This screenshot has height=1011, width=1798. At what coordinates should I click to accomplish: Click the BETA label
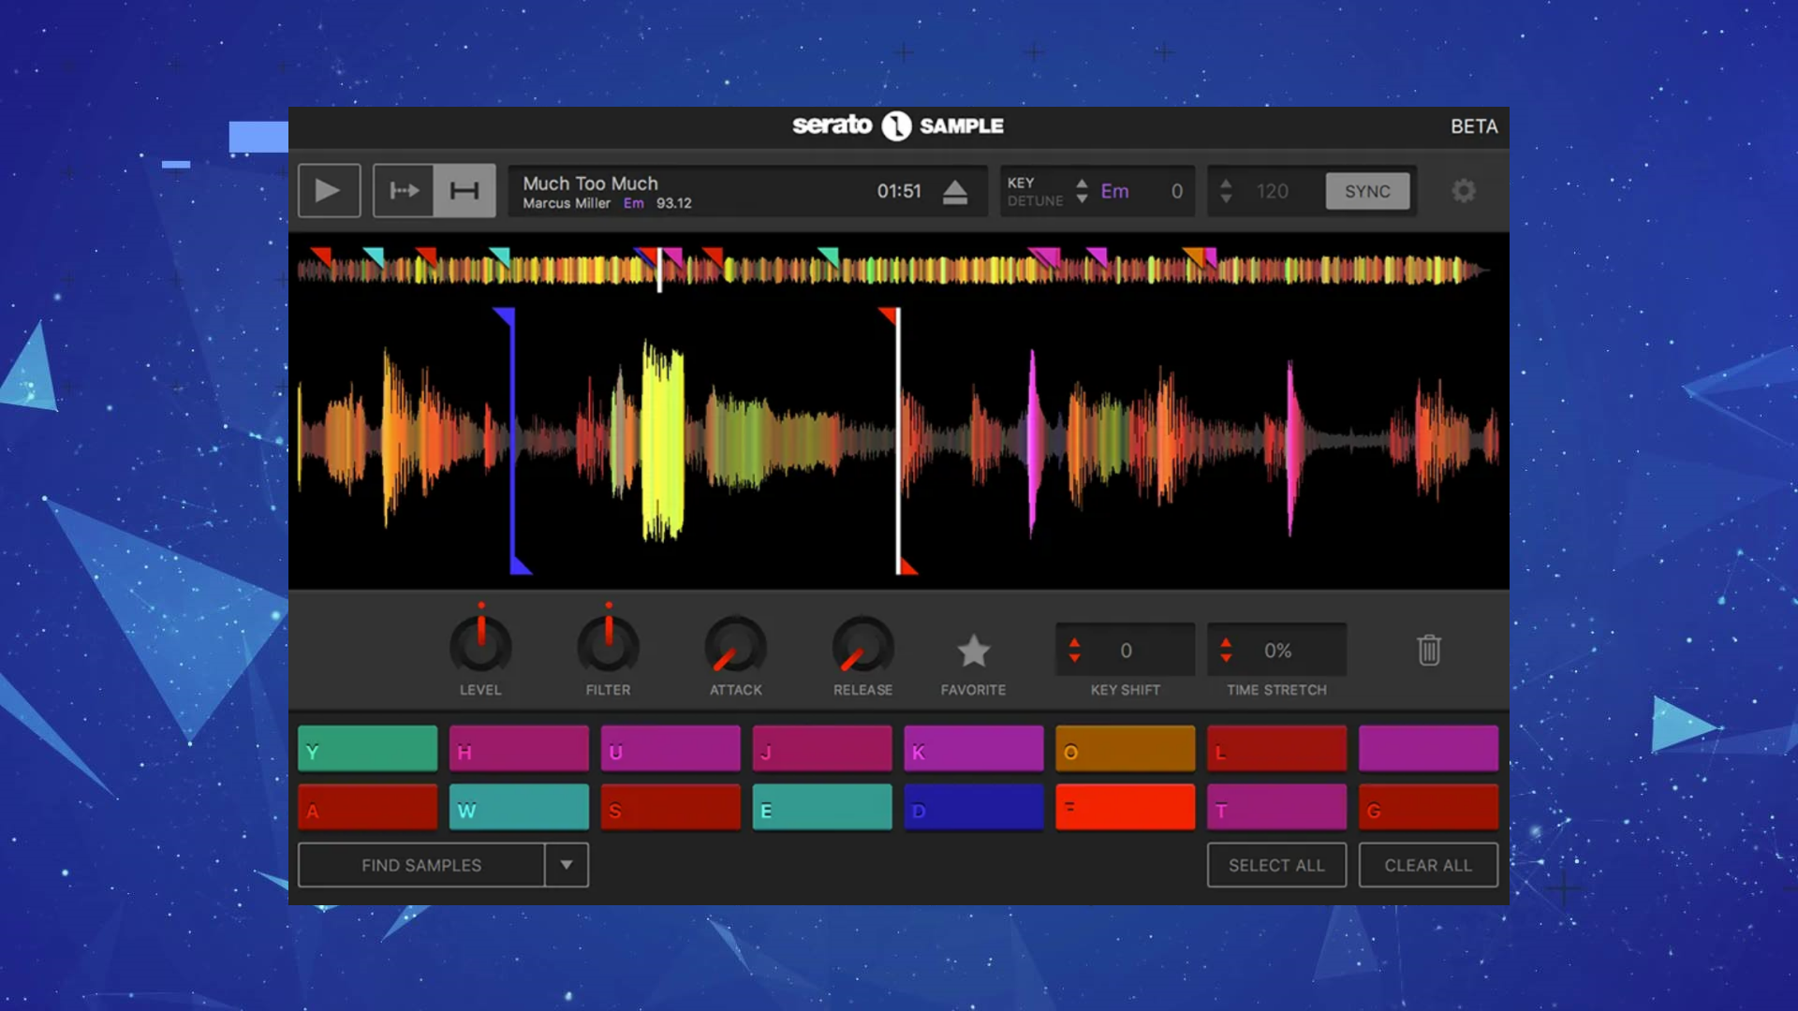(1474, 126)
